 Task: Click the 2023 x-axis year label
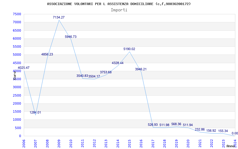(223, 144)
